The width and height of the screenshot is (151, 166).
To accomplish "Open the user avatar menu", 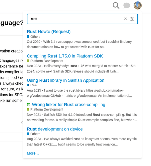I will pos(138,5).
